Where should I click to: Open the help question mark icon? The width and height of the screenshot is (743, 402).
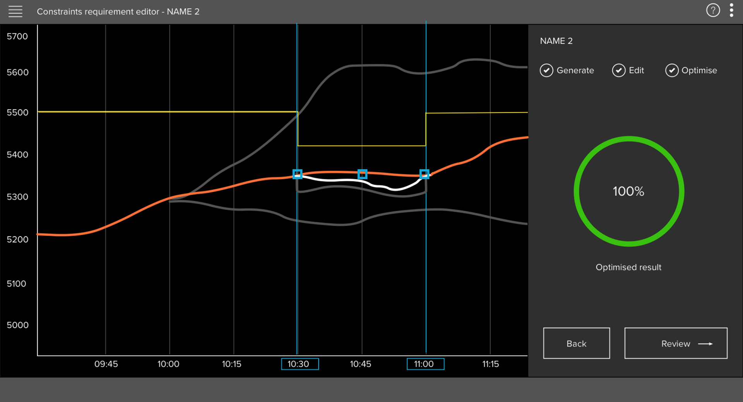713,10
